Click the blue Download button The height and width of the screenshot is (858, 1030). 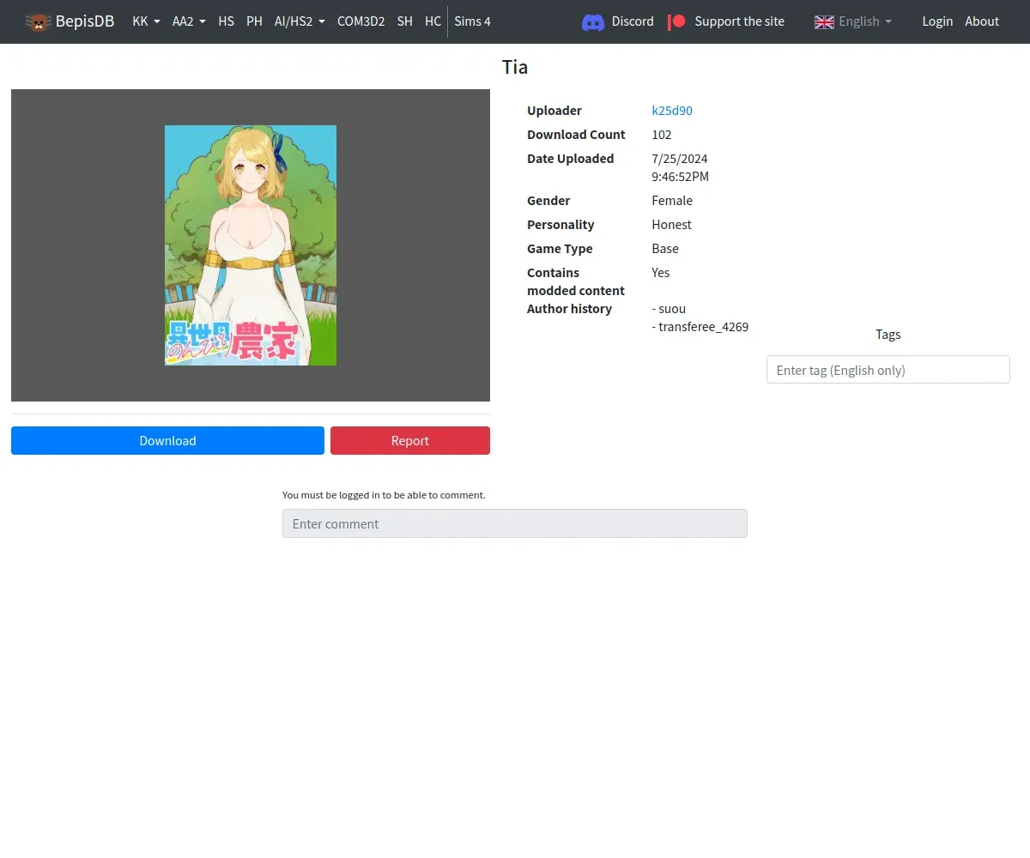167,440
